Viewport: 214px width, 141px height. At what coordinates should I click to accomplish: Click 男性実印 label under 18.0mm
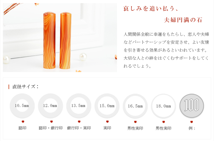(163, 128)
